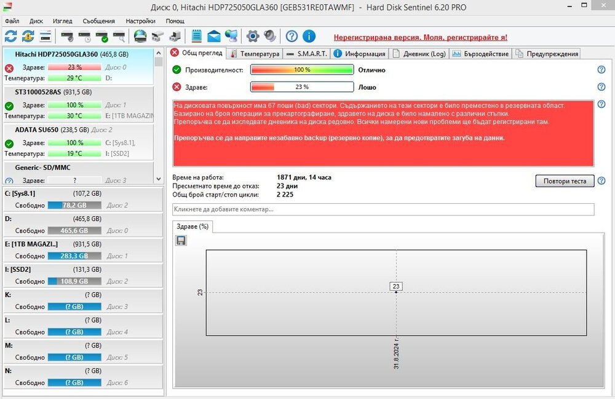Screen dimensions: 615x399
Task: Click the globe disk toolbar icon
Action: tap(140, 36)
